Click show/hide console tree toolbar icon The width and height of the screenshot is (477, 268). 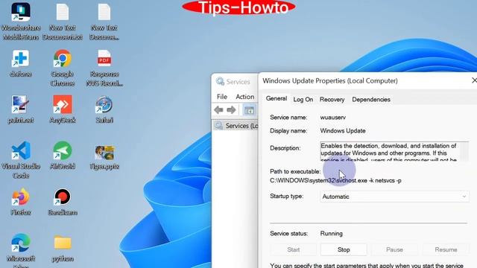[x=249, y=110]
